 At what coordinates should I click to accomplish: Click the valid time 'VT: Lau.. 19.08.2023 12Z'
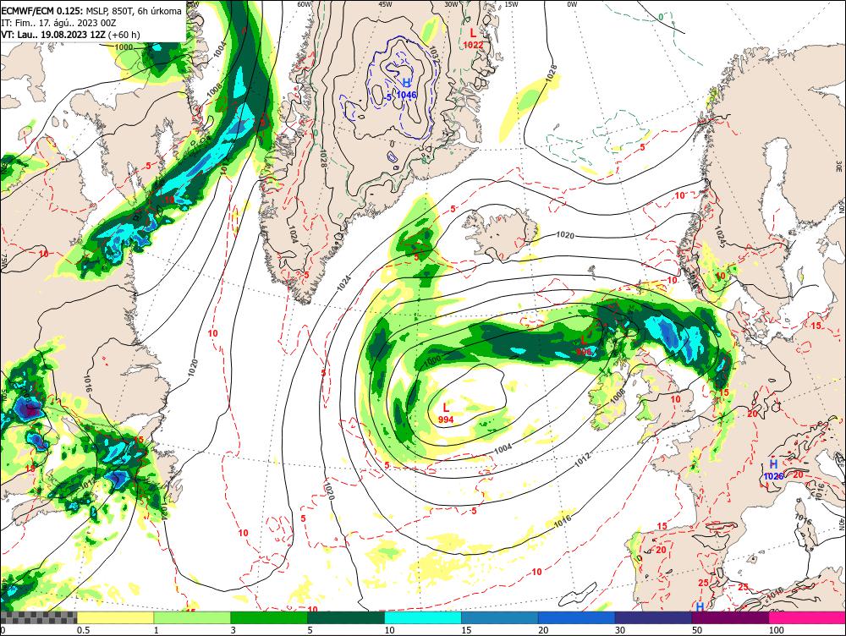53,35
